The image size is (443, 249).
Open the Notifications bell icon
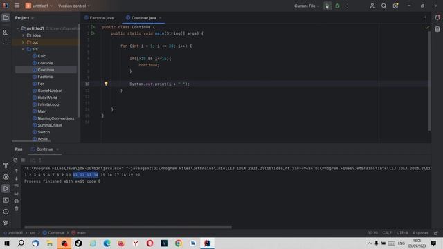(x=437, y=18)
